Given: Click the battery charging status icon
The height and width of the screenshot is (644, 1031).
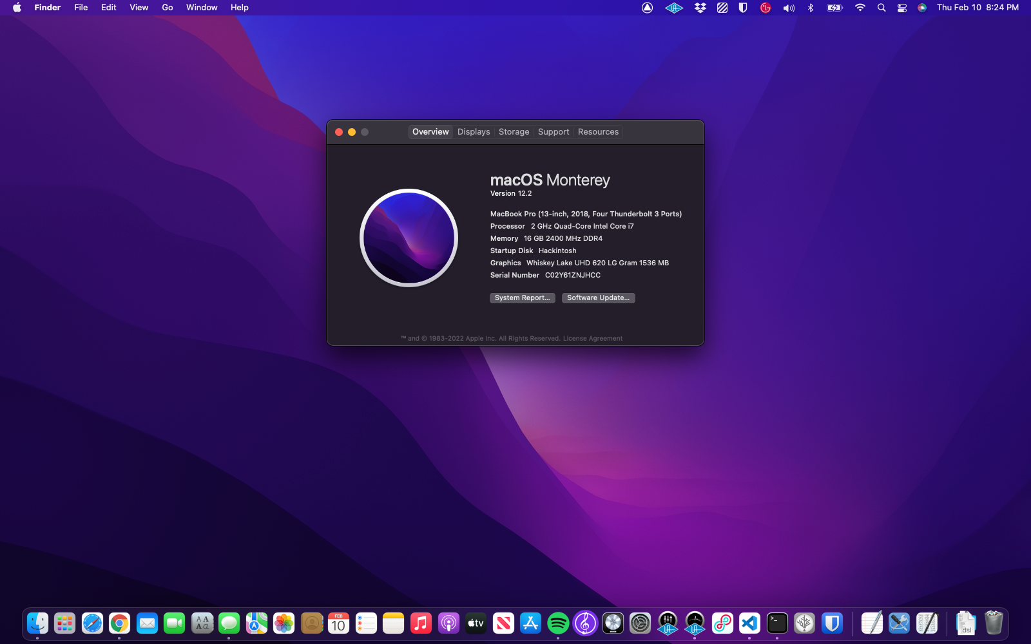Looking at the screenshot, I should click(834, 8).
